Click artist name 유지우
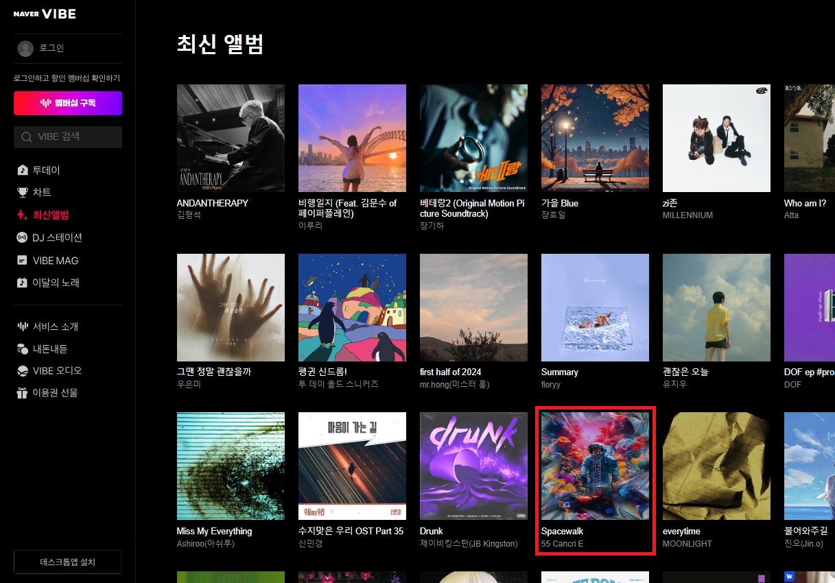 click(675, 384)
